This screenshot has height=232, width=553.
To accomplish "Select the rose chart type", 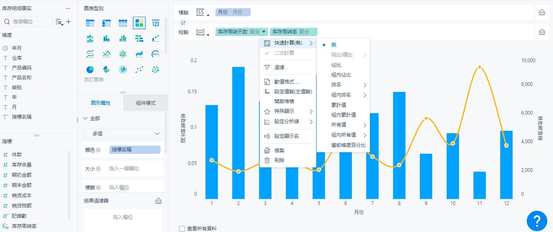I will point(107,69).
